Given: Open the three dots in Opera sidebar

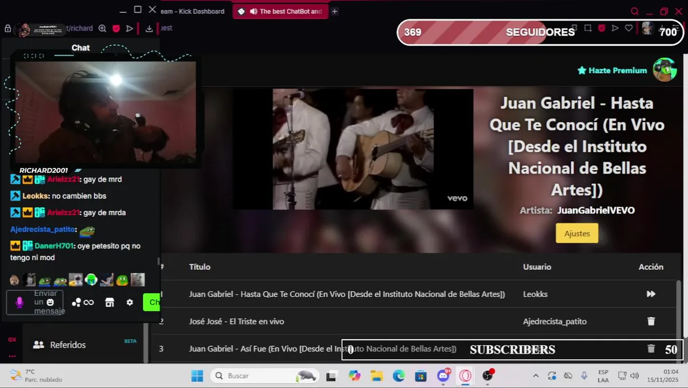Looking at the screenshot, I should 12,356.
